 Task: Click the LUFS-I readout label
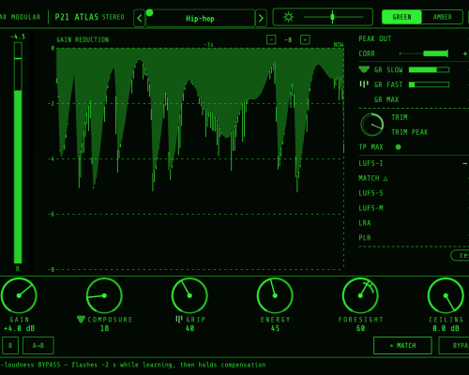371,163
